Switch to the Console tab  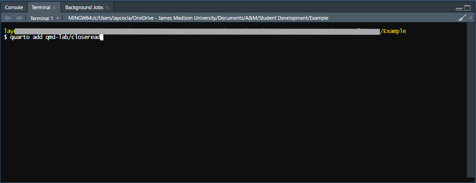(14, 7)
